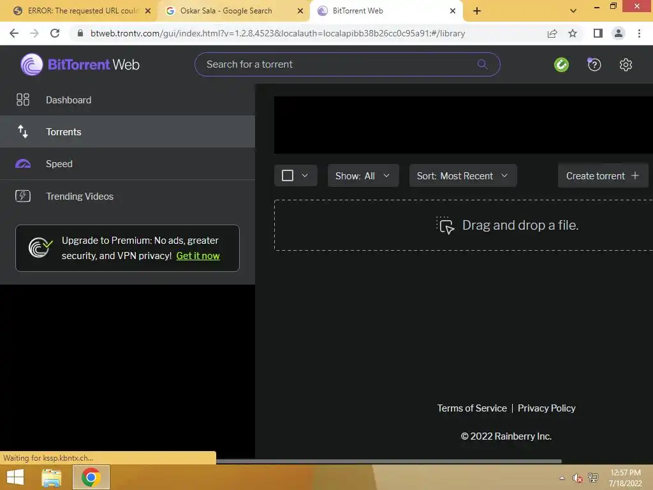Close the Oskar Sala Google Search tab

coord(300,11)
